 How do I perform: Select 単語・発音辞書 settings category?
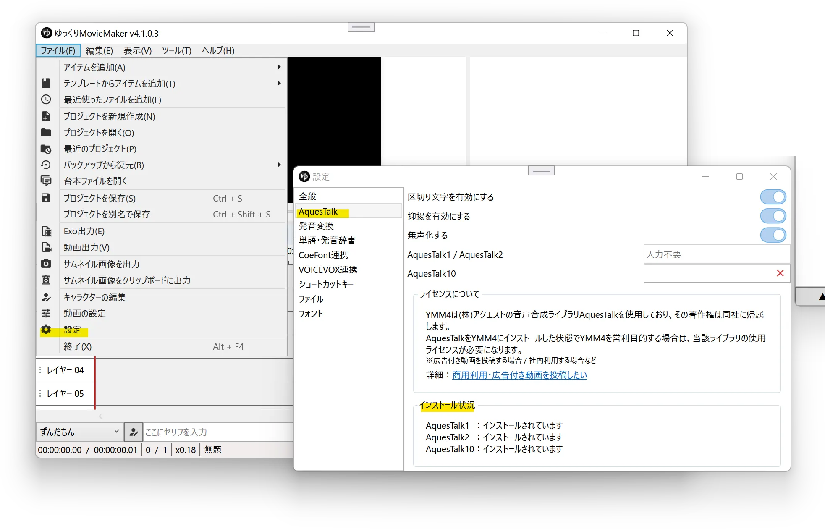pos(348,240)
